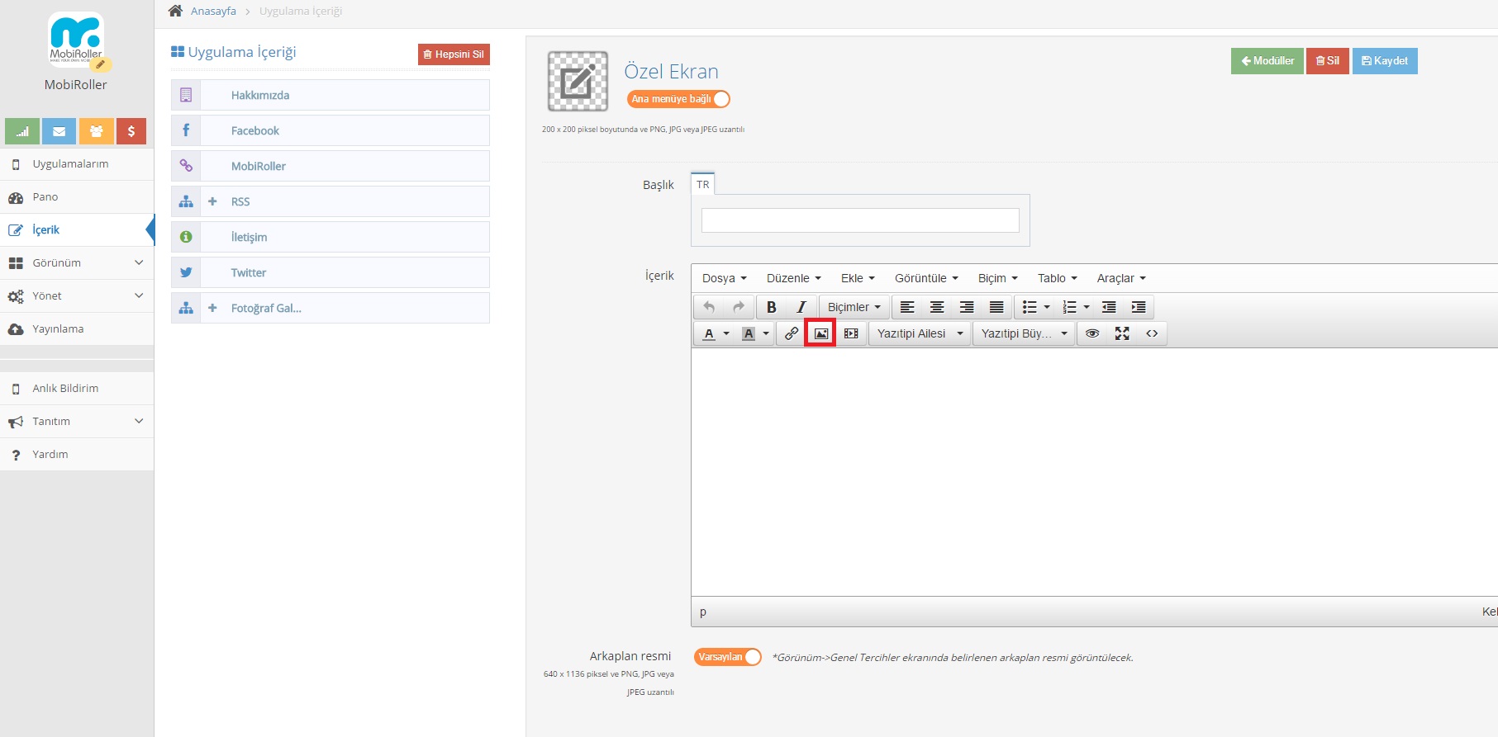The height and width of the screenshot is (737, 1498).
Task: Open the Biçimler formats dropdown
Action: tap(854, 307)
